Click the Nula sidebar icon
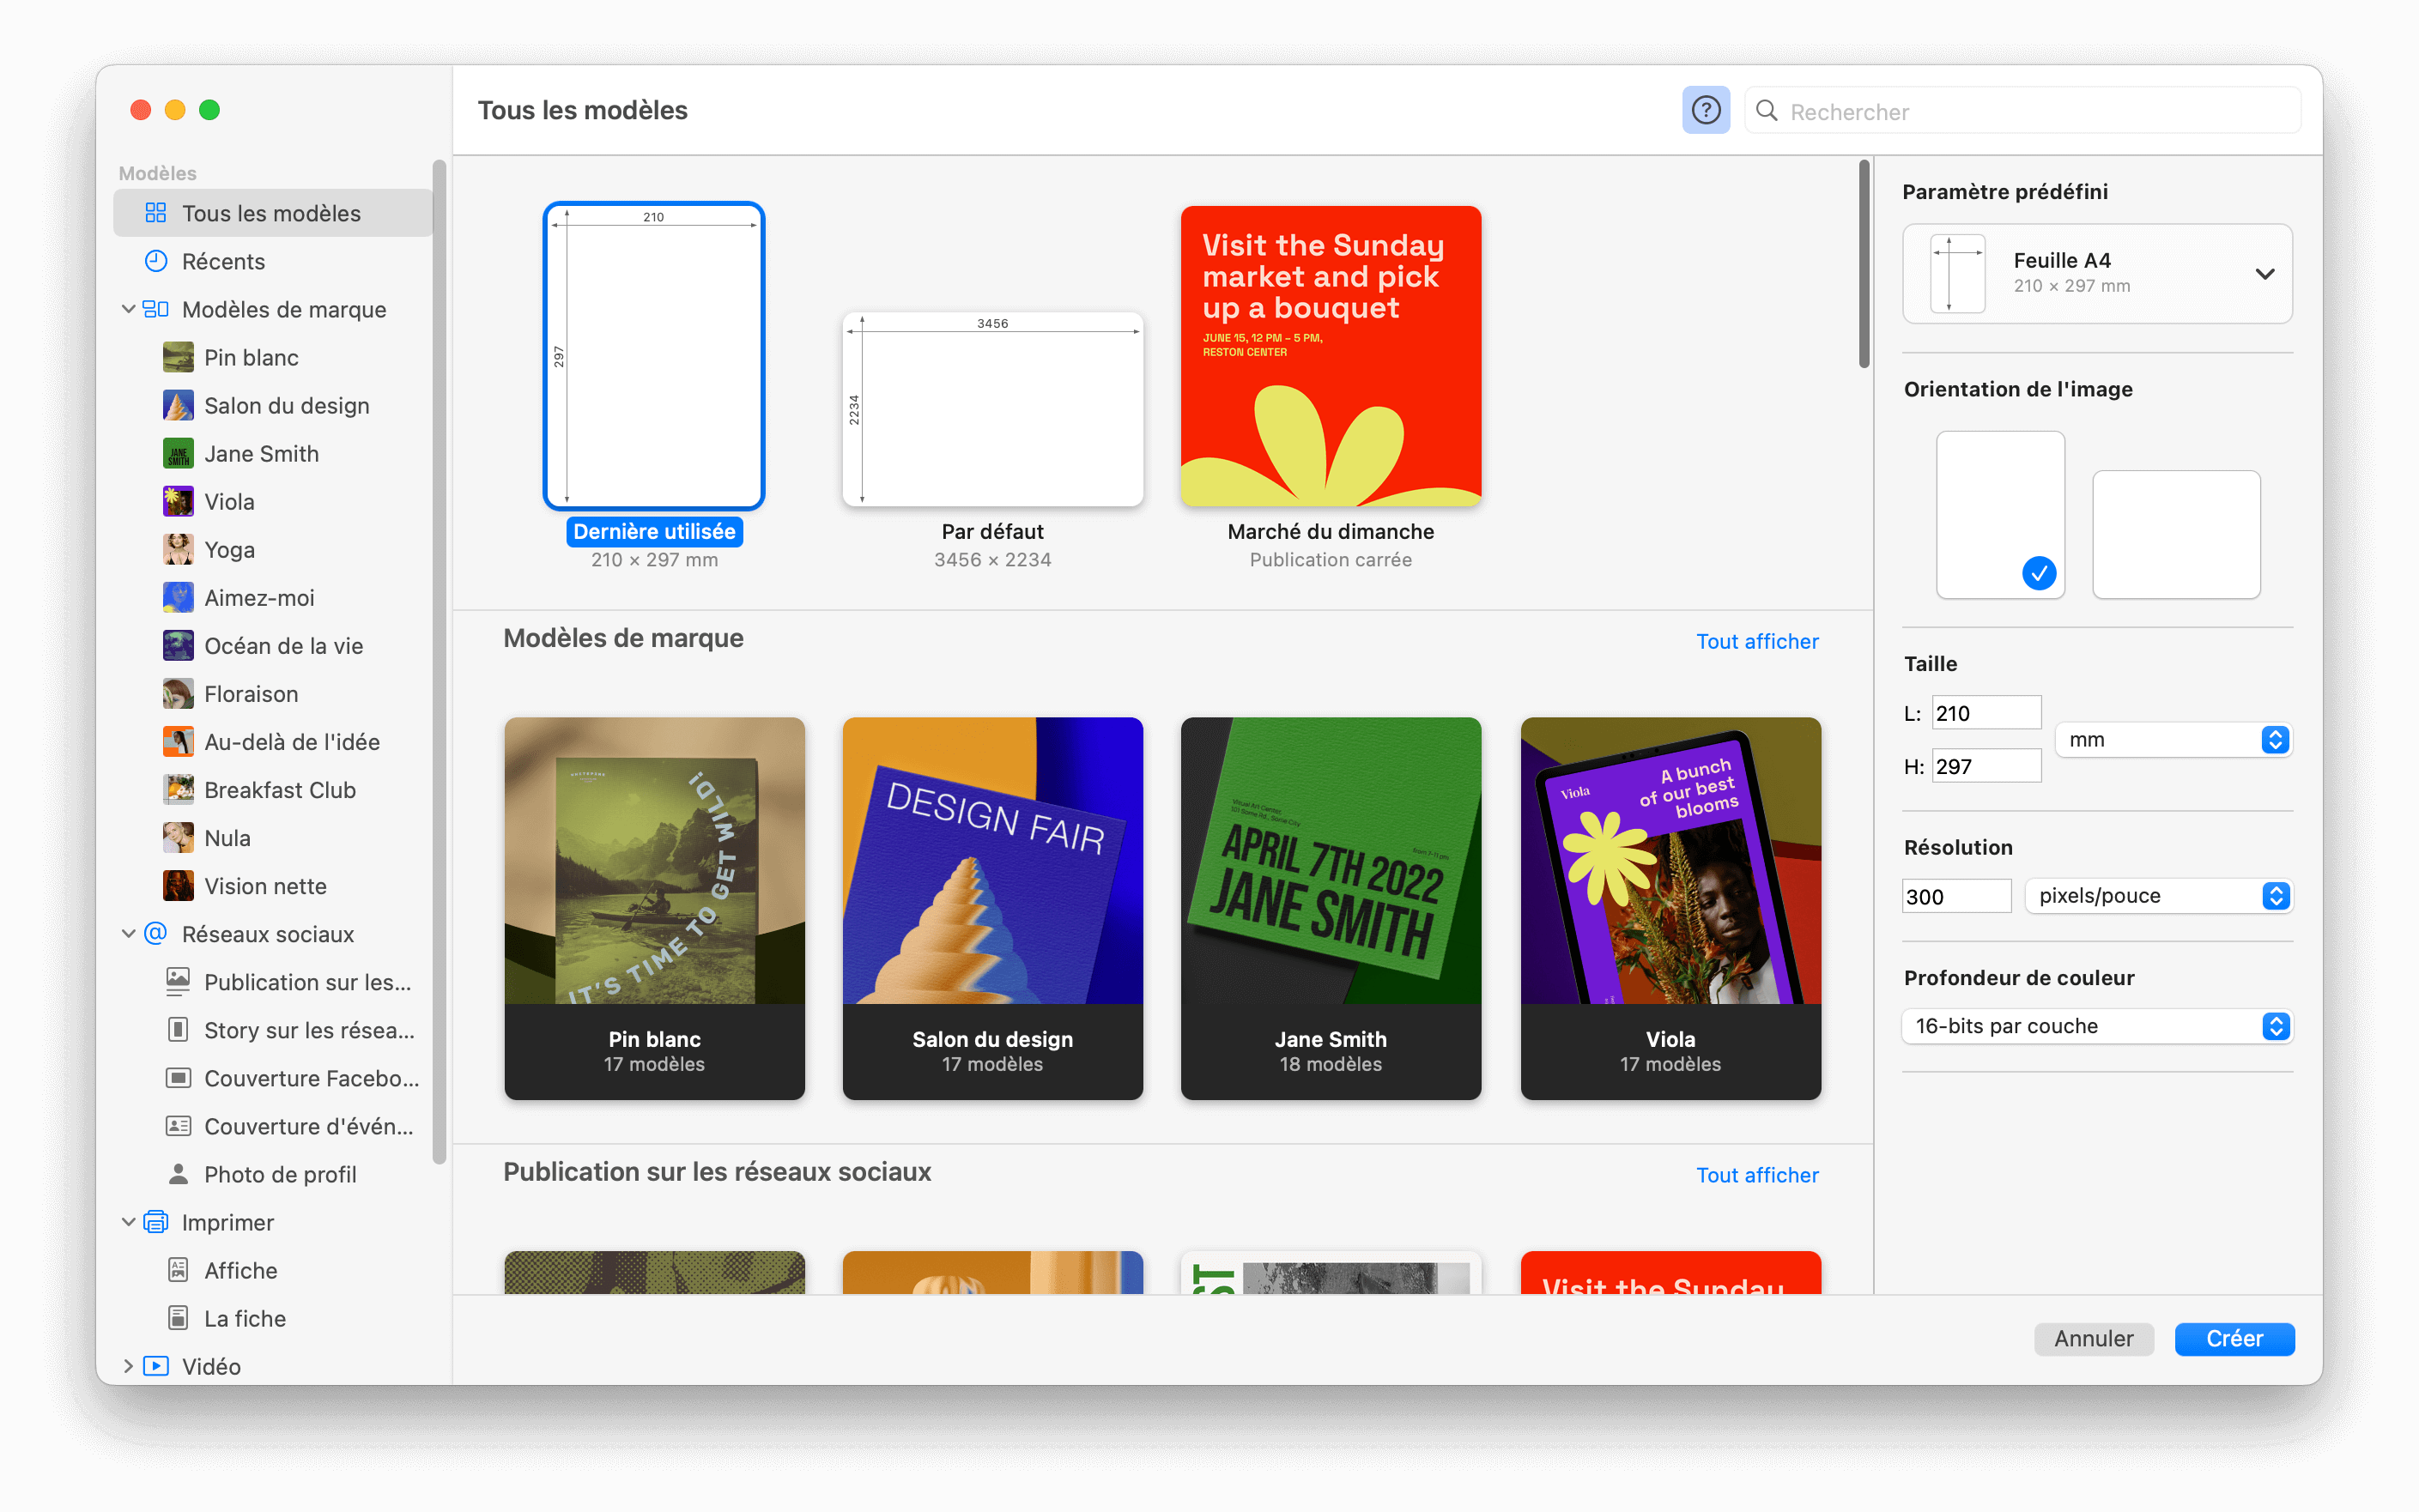Viewport: 2419px width, 1512px height. (178, 837)
